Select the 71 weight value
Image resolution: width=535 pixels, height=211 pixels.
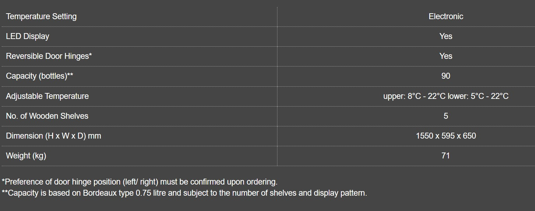click(x=446, y=156)
